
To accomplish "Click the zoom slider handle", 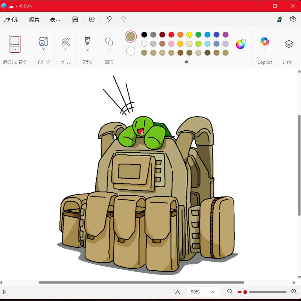I will [x=245, y=292].
